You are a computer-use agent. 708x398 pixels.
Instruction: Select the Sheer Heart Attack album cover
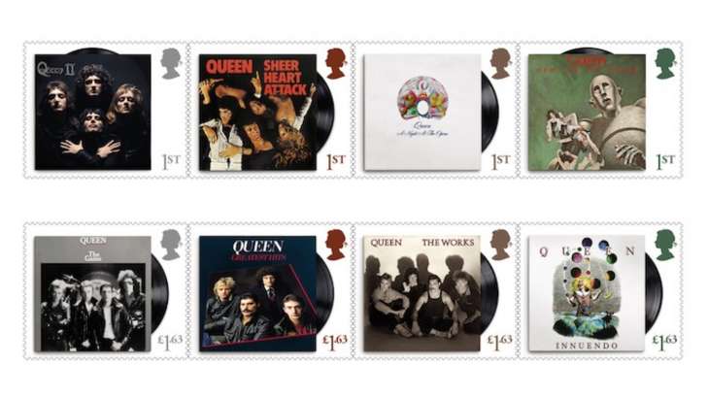(257, 113)
